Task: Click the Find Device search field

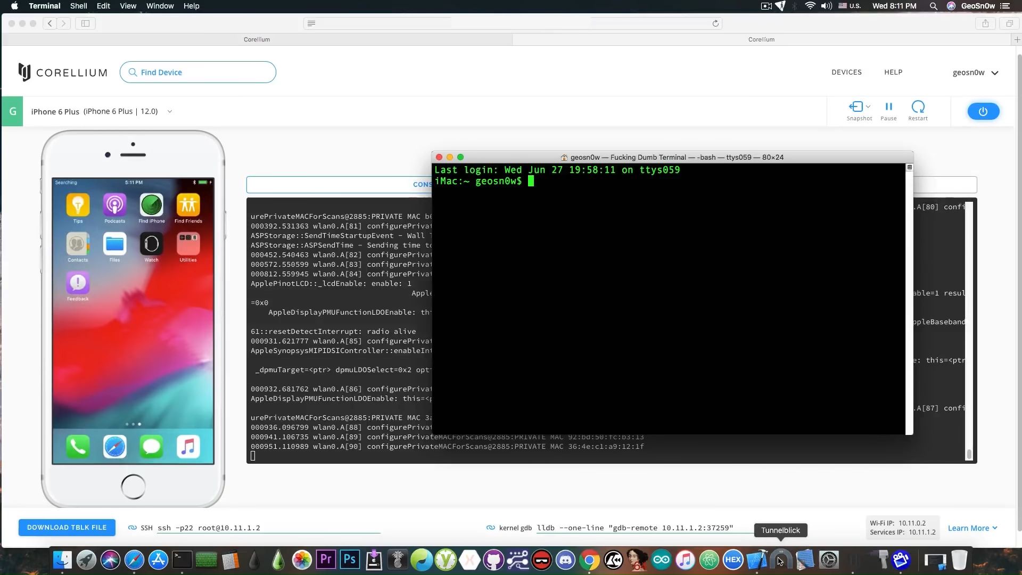Action: coord(197,72)
